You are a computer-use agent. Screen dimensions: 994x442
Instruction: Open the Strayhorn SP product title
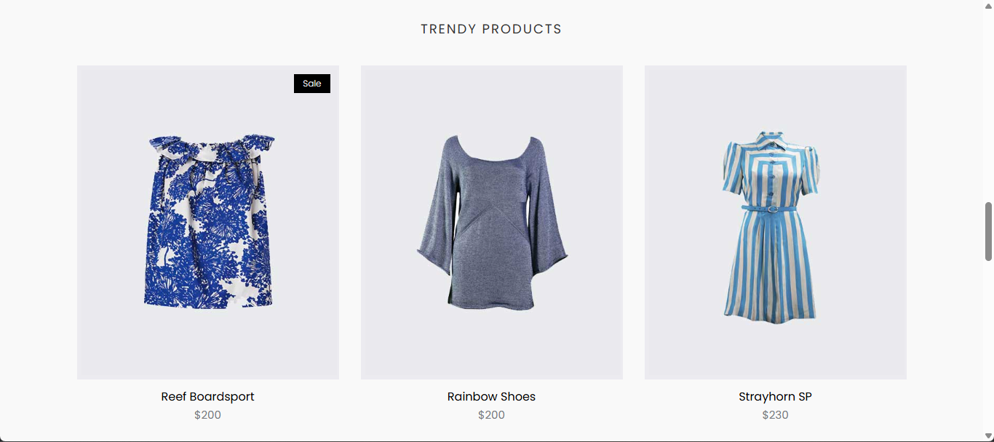coord(776,396)
